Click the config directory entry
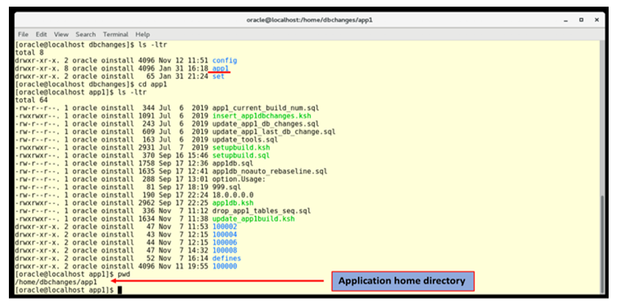This screenshot has height=306, width=619. [x=224, y=59]
